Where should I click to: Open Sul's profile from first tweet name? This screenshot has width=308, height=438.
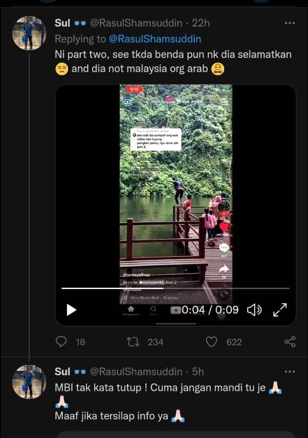point(62,23)
